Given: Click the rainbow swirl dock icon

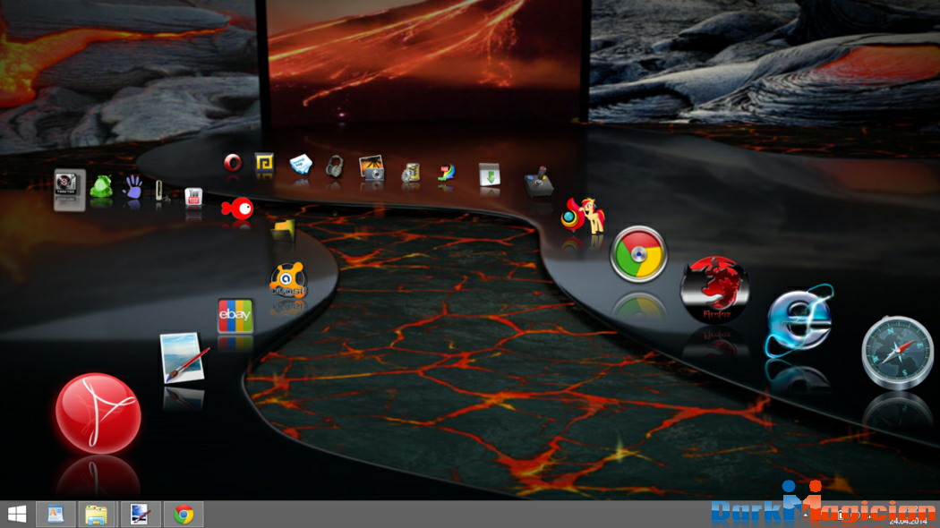Looking at the screenshot, I should pyautogui.click(x=447, y=173).
